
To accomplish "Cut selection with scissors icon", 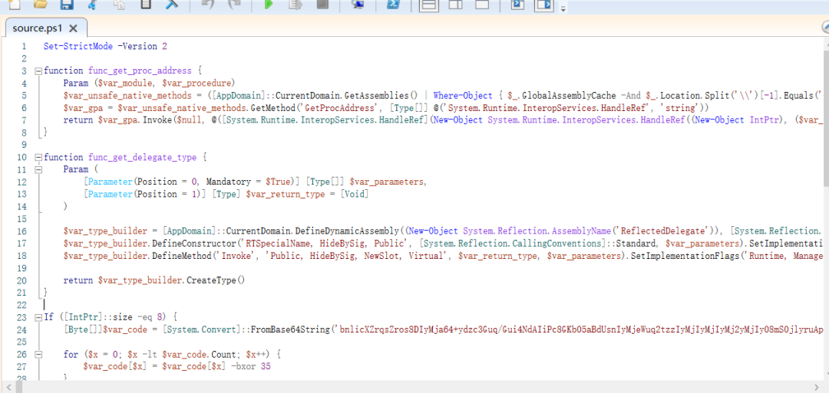I will point(93,5).
